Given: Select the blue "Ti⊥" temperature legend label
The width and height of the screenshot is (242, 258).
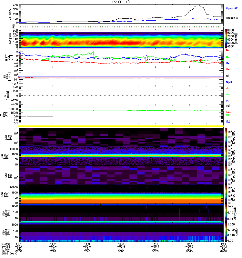Looking at the screenshot, I should coord(228,122).
